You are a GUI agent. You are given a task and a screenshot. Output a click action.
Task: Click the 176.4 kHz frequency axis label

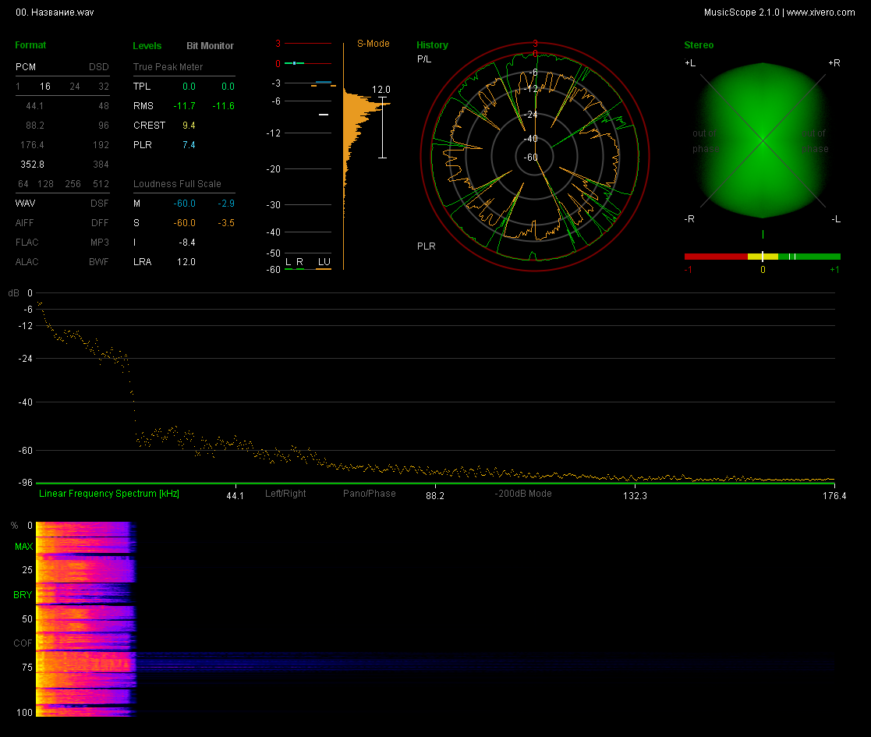834,496
